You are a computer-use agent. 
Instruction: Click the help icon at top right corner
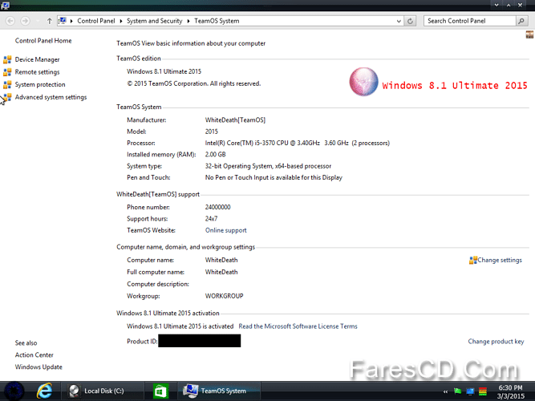tap(529, 34)
